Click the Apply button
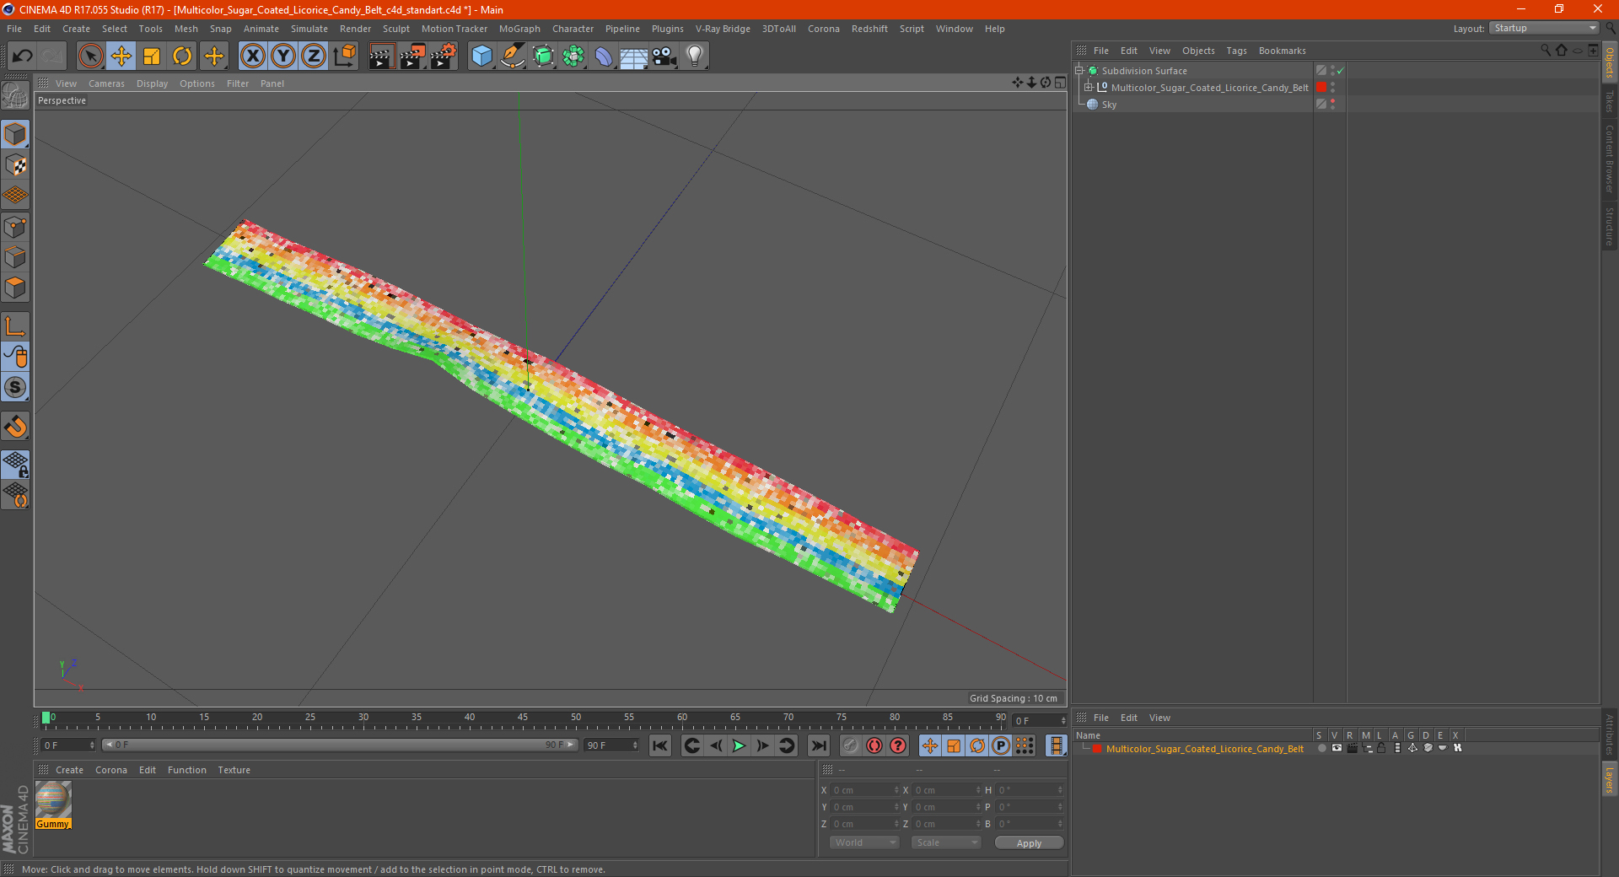 pyautogui.click(x=1029, y=843)
